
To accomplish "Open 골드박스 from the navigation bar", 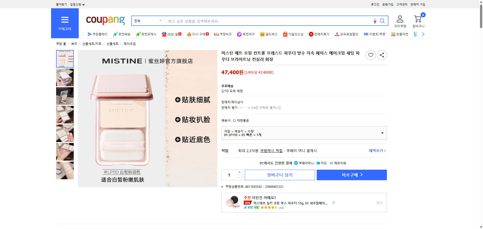I will click(x=269, y=34).
